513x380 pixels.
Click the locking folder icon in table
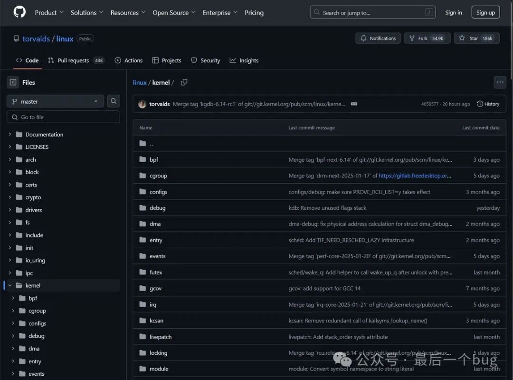pos(142,352)
